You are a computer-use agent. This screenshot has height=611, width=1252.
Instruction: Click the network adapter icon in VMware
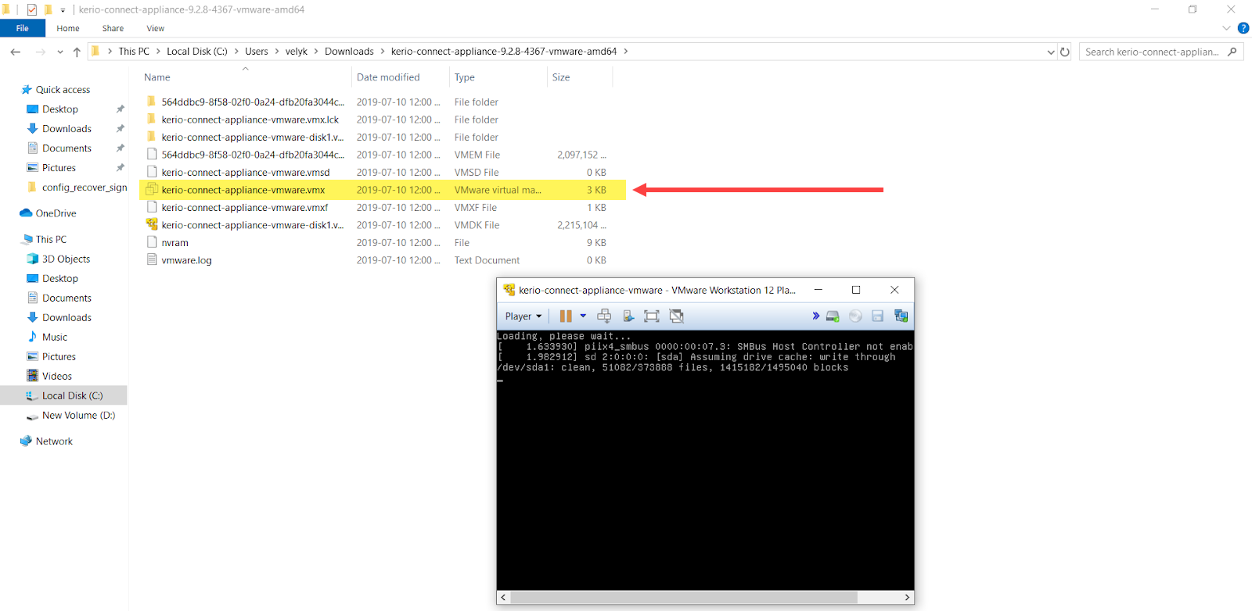click(x=901, y=316)
